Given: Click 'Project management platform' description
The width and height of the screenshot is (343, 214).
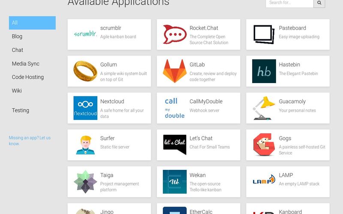Looking at the screenshot, I should pos(120,187).
